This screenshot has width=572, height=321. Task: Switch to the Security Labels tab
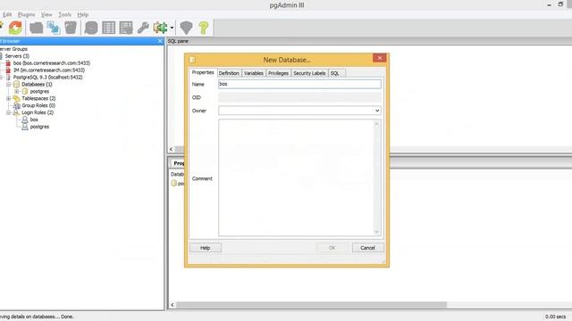[309, 73]
